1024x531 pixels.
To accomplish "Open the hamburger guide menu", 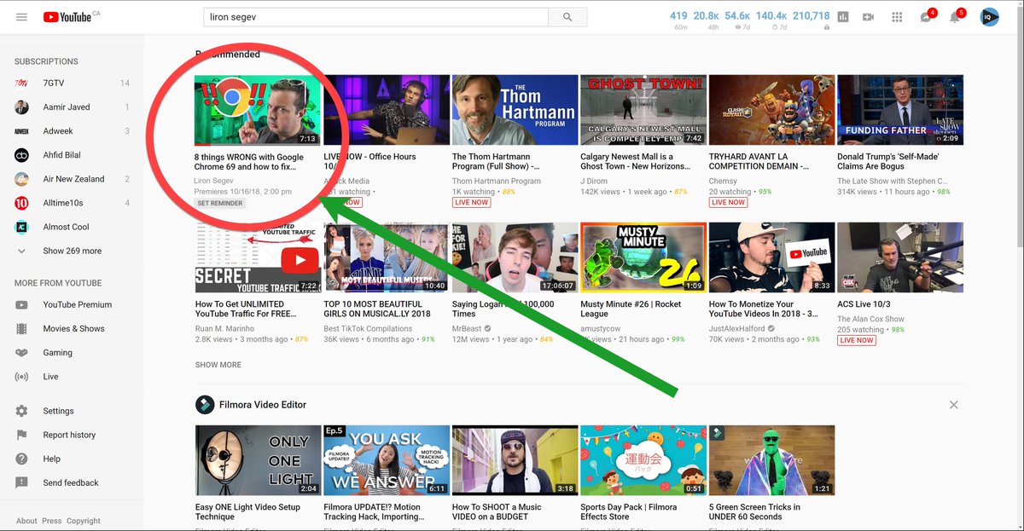I will pos(21,17).
